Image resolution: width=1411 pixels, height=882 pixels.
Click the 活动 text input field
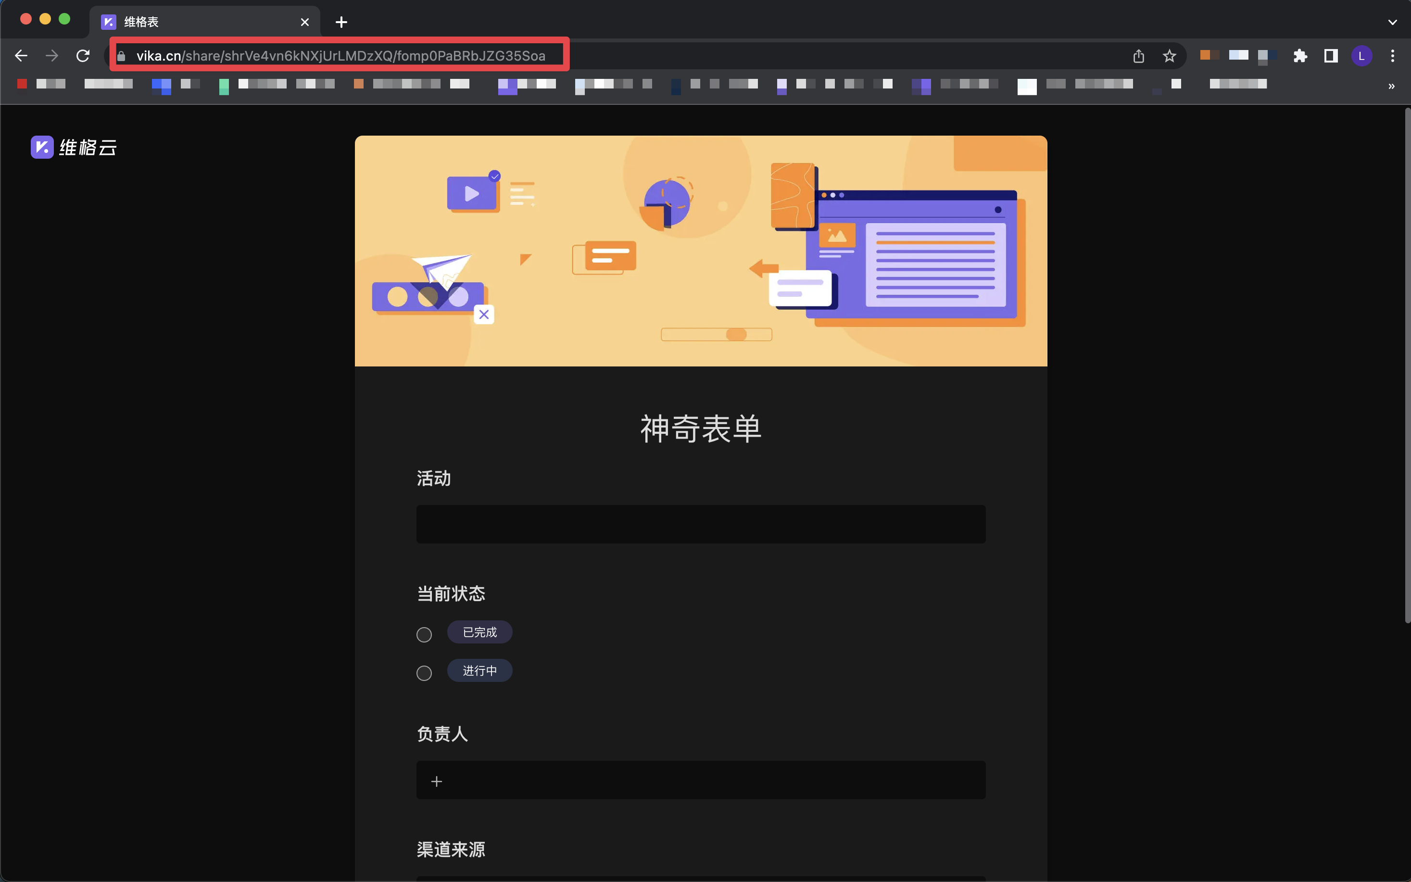pos(701,524)
